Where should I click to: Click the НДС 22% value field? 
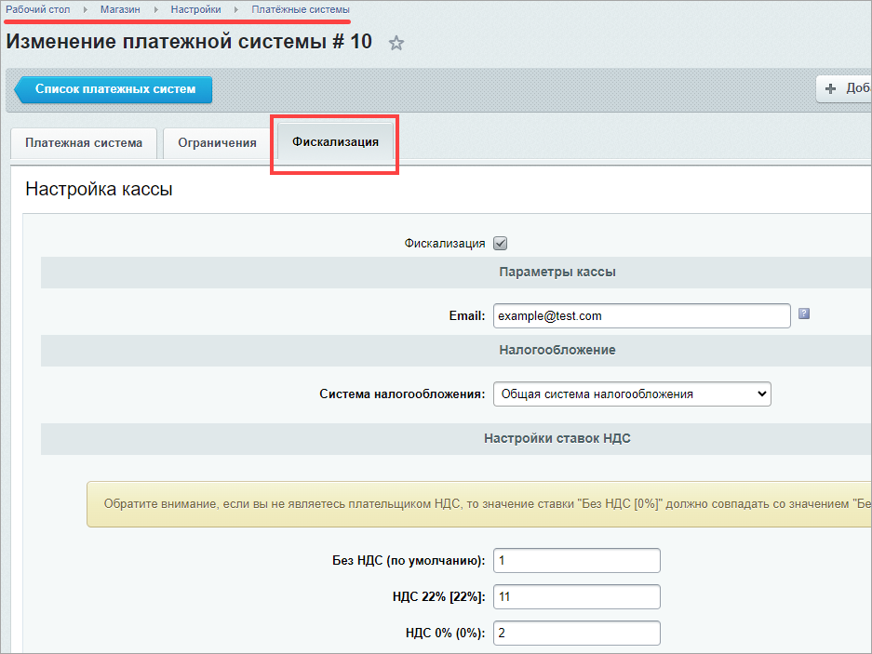(576, 597)
